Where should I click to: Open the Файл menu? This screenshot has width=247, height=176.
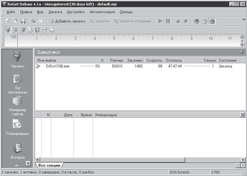click(11, 12)
